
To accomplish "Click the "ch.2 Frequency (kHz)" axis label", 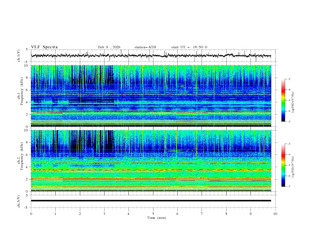I will pos(20,156).
